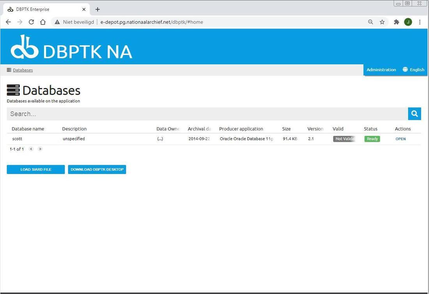Click the Oracle Oracle Database 11g cell
Screen dimensions: 429x294
(246, 139)
